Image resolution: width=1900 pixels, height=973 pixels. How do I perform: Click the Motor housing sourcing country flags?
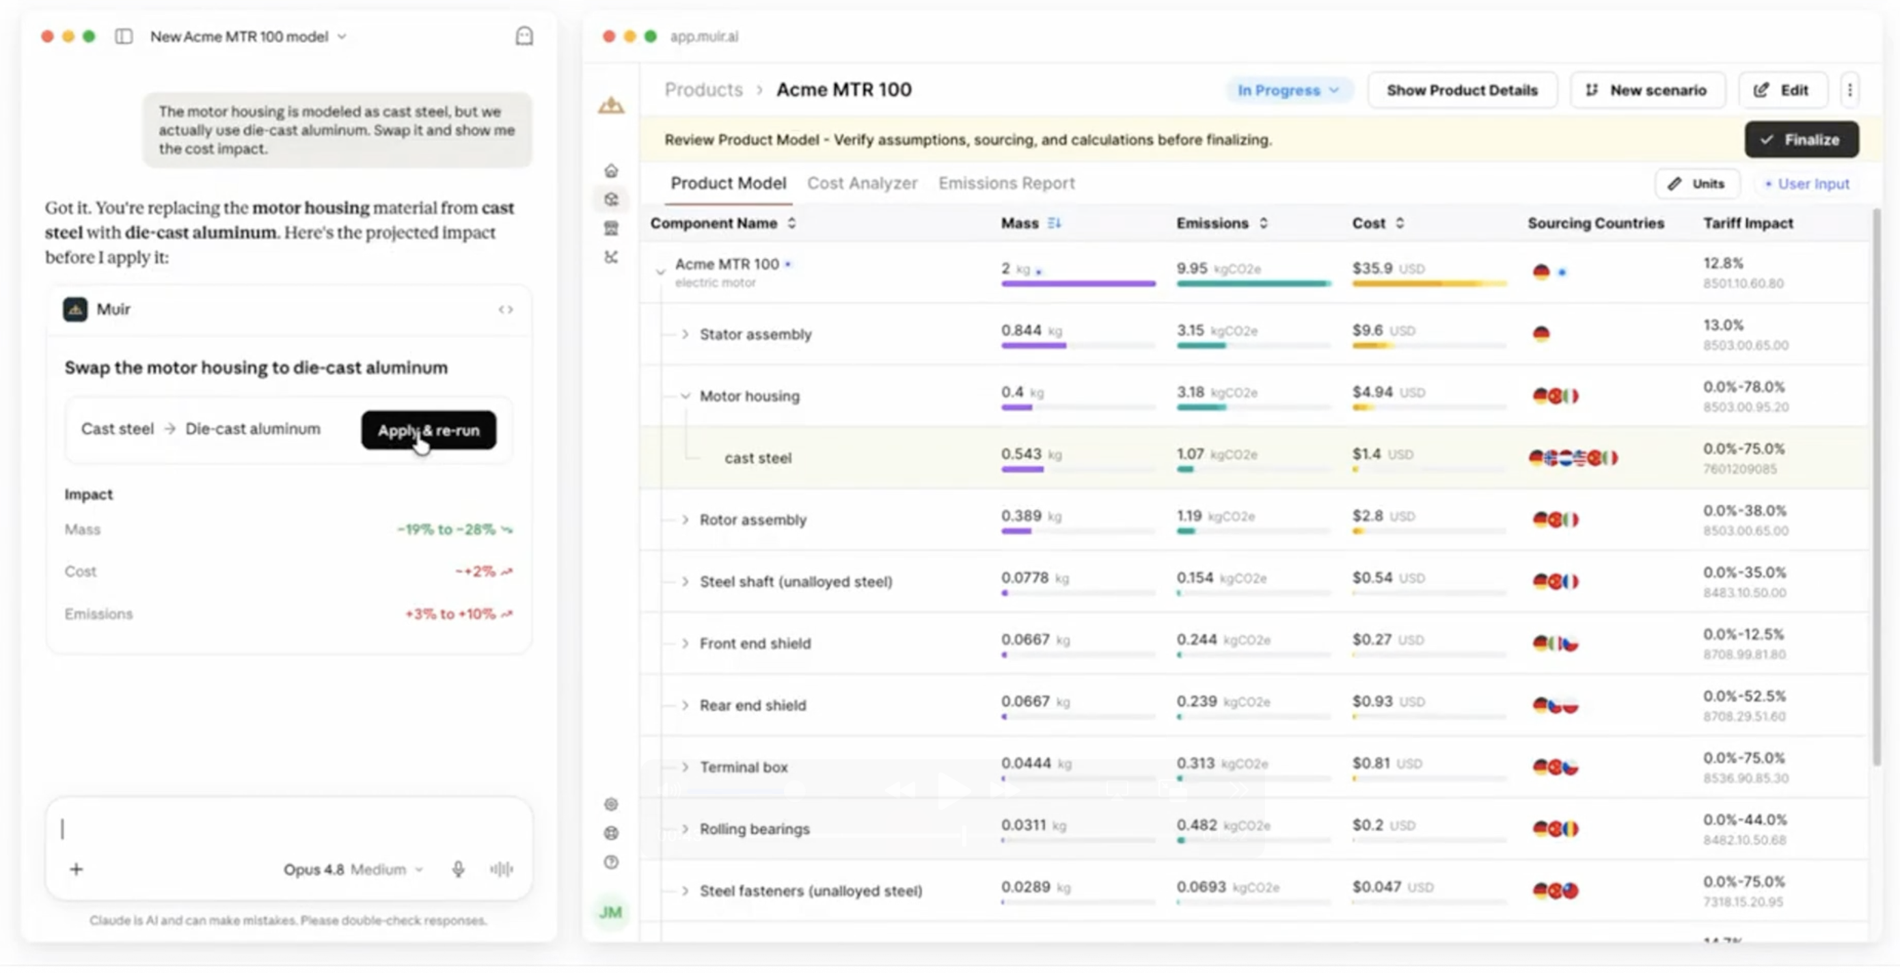[1555, 396]
